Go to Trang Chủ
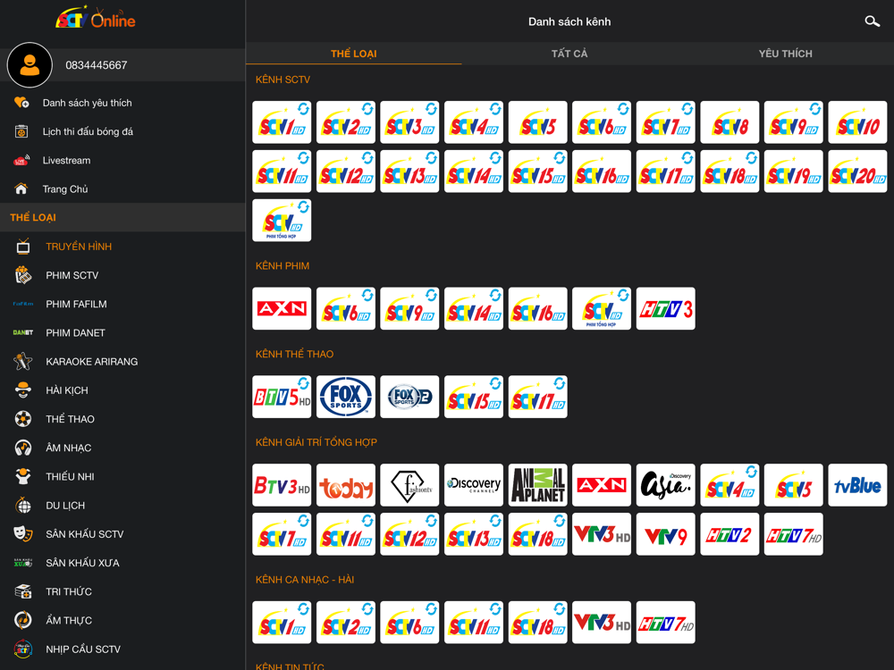The image size is (894, 670). point(122,188)
